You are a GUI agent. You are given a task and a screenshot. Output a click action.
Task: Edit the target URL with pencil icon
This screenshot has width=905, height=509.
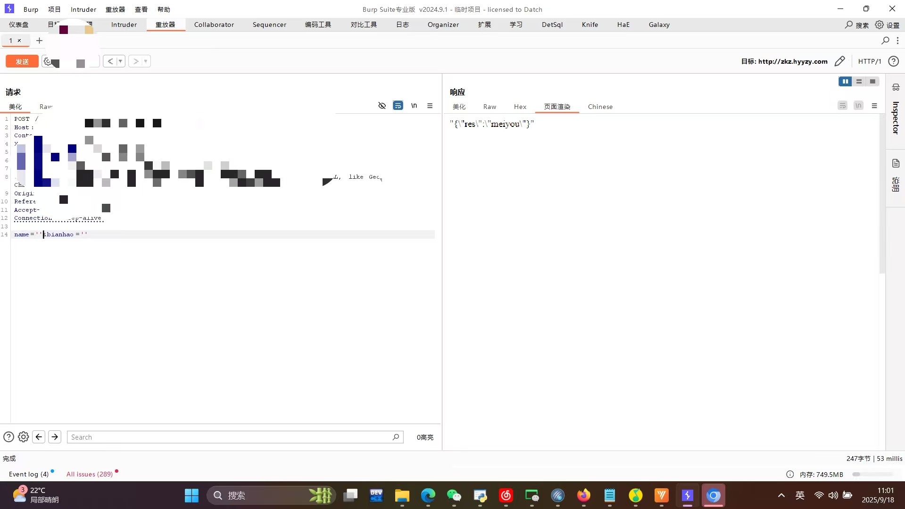pyautogui.click(x=839, y=61)
